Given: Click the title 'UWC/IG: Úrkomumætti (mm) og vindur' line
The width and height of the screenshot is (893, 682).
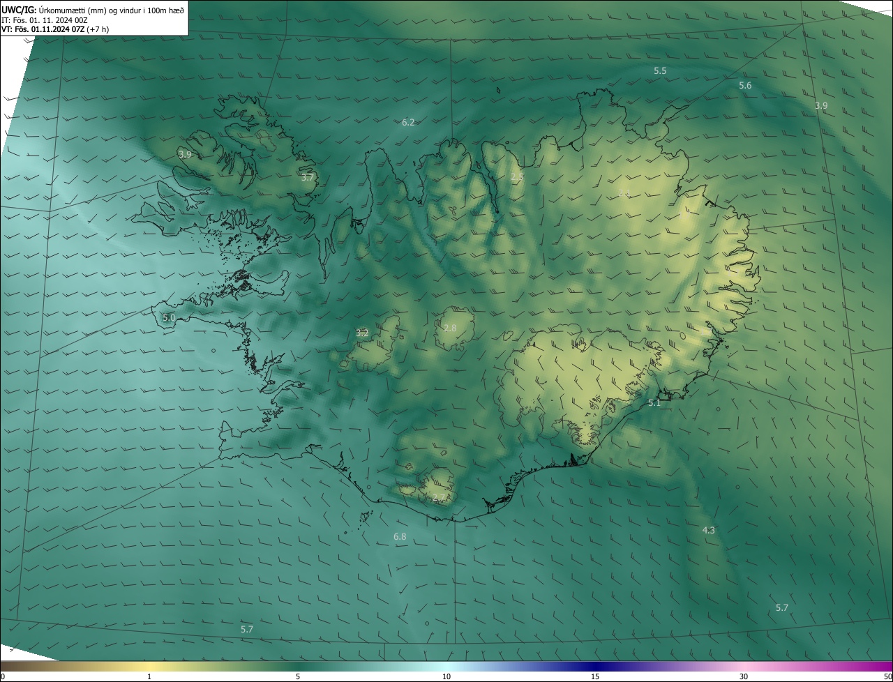Looking at the screenshot, I should tap(93, 9).
